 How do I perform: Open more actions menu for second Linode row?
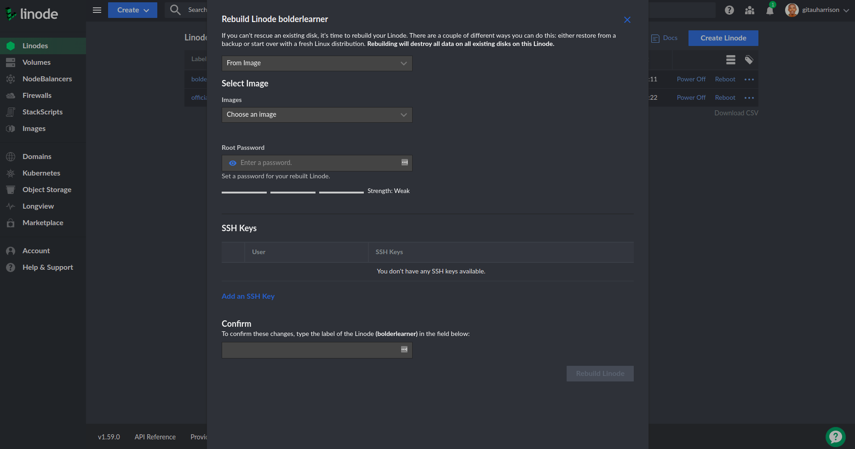(749, 98)
